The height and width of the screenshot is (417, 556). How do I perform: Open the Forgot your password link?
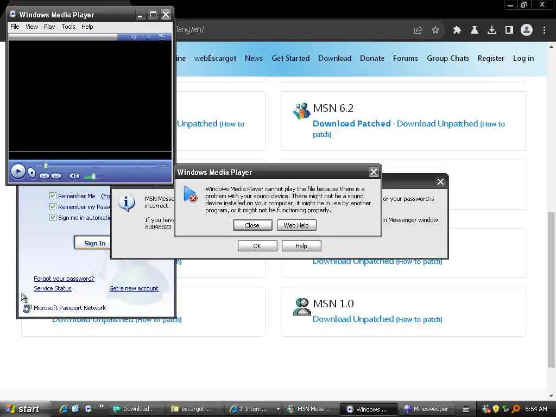pyautogui.click(x=64, y=279)
